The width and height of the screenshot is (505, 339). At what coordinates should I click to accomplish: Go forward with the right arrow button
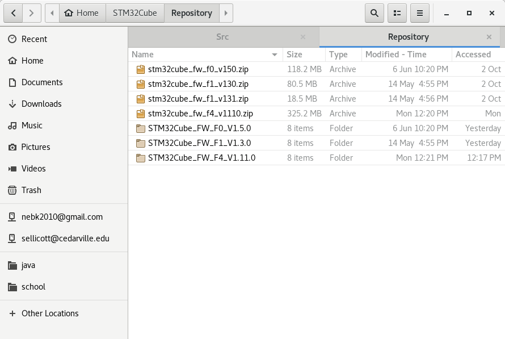tap(32, 13)
